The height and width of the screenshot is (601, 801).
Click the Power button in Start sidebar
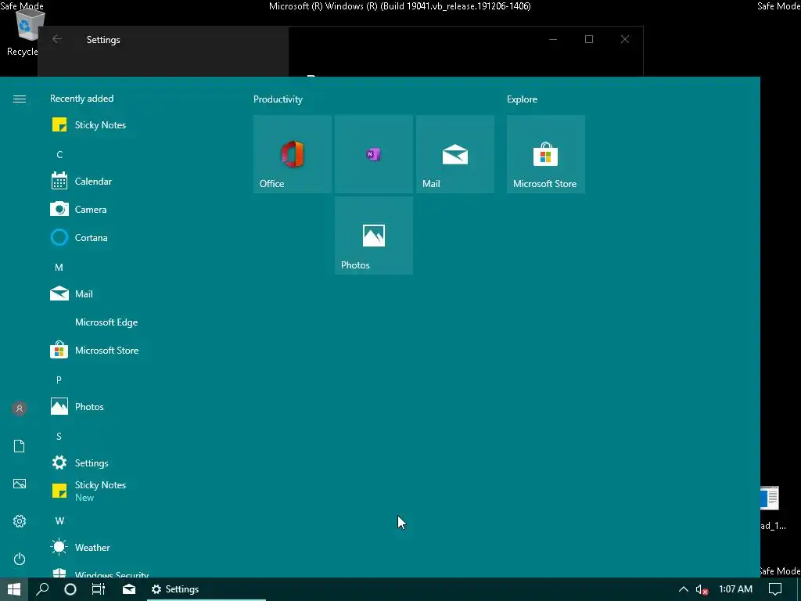20,559
